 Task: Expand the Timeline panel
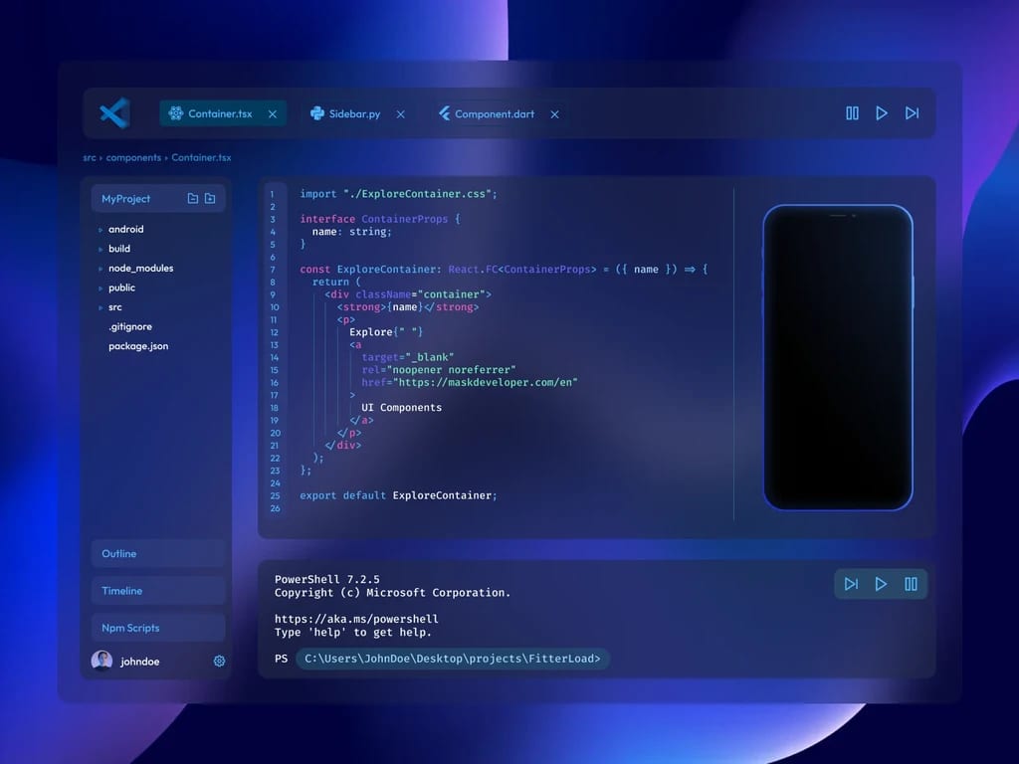click(x=158, y=591)
